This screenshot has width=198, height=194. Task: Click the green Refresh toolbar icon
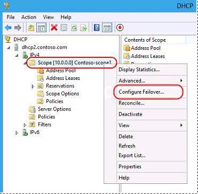click(x=74, y=28)
